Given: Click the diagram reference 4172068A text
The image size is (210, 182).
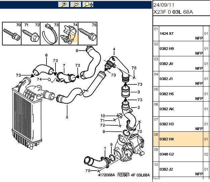Looking at the screenshot, I should (106, 175).
